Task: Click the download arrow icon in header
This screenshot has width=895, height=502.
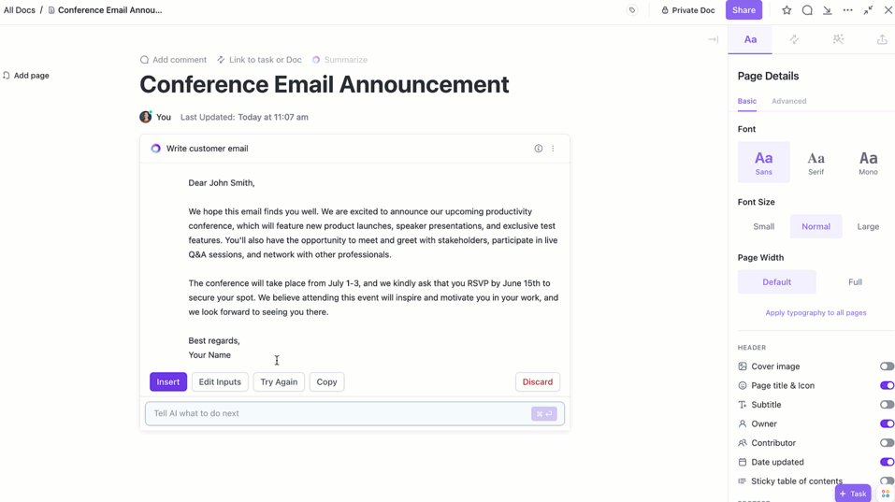Action: [828, 10]
